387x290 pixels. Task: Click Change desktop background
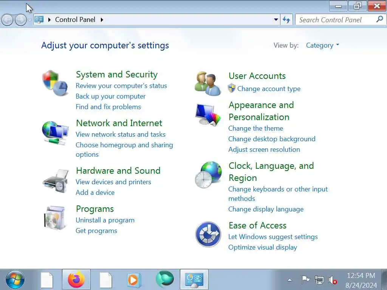(x=272, y=139)
